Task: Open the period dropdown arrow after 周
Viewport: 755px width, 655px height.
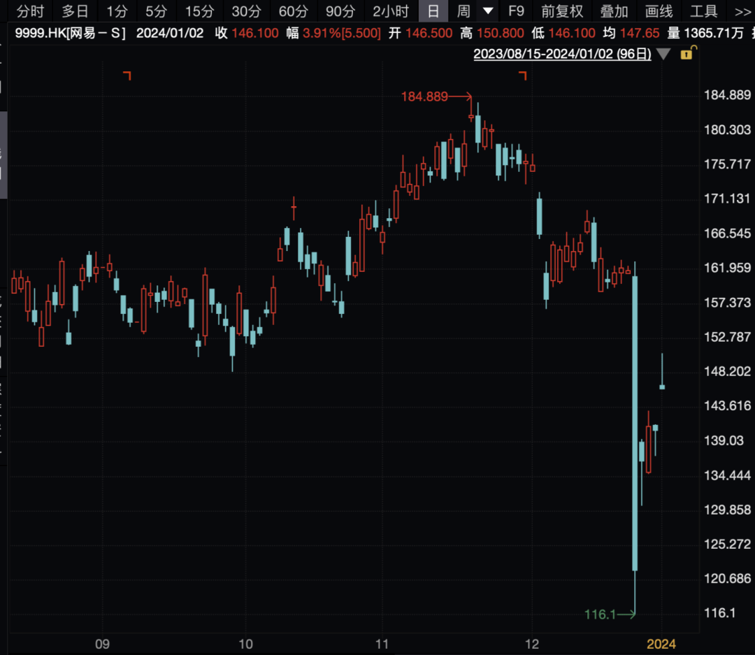Action: [488, 10]
